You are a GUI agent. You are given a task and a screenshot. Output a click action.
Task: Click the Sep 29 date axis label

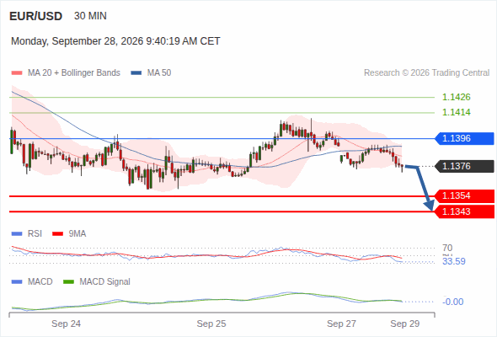pos(405,324)
